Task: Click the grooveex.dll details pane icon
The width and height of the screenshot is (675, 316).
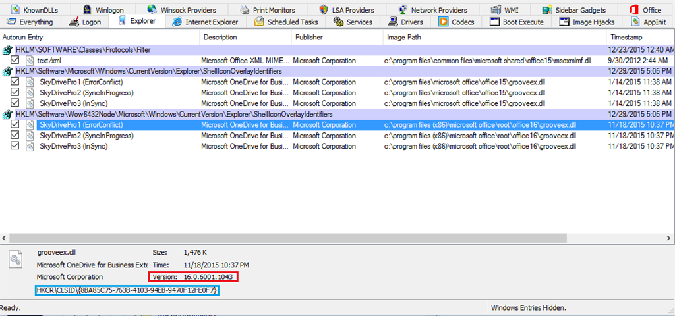Action: [x=16, y=259]
